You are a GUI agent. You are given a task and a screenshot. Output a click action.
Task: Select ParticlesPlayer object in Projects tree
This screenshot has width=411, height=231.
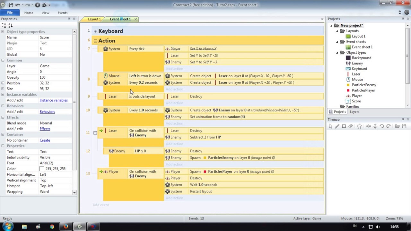[363, 90]
